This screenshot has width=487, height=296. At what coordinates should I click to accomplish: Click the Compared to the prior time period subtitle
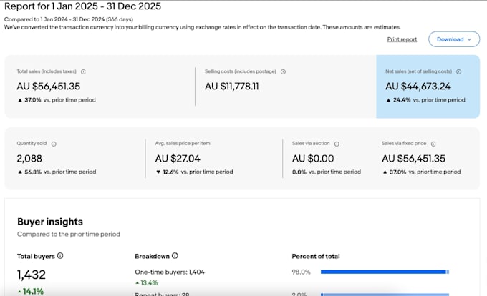point(69,234)
